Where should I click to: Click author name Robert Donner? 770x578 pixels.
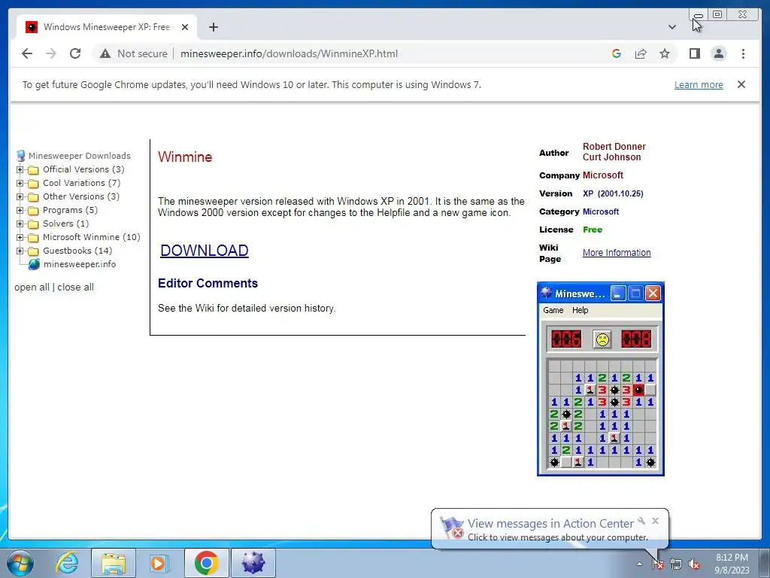click(x=614, y=147)
